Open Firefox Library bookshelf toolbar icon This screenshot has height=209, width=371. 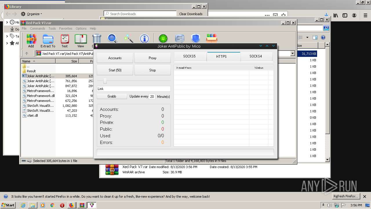[x=336, y=15]
